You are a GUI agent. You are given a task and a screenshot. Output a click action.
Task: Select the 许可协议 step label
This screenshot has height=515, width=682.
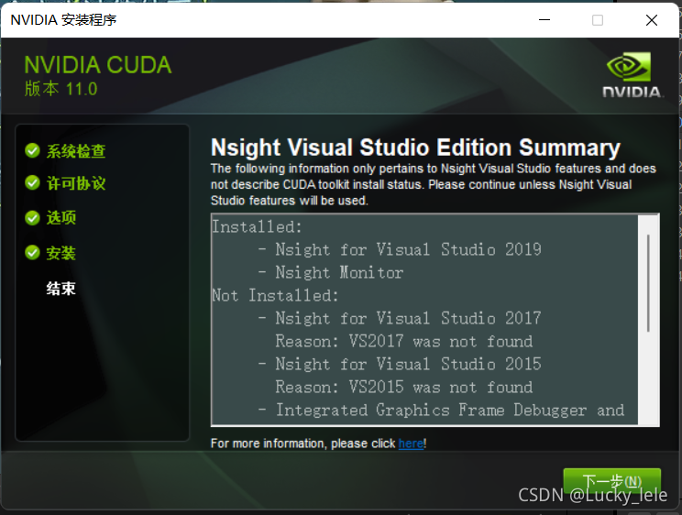(x=76, y=183)
